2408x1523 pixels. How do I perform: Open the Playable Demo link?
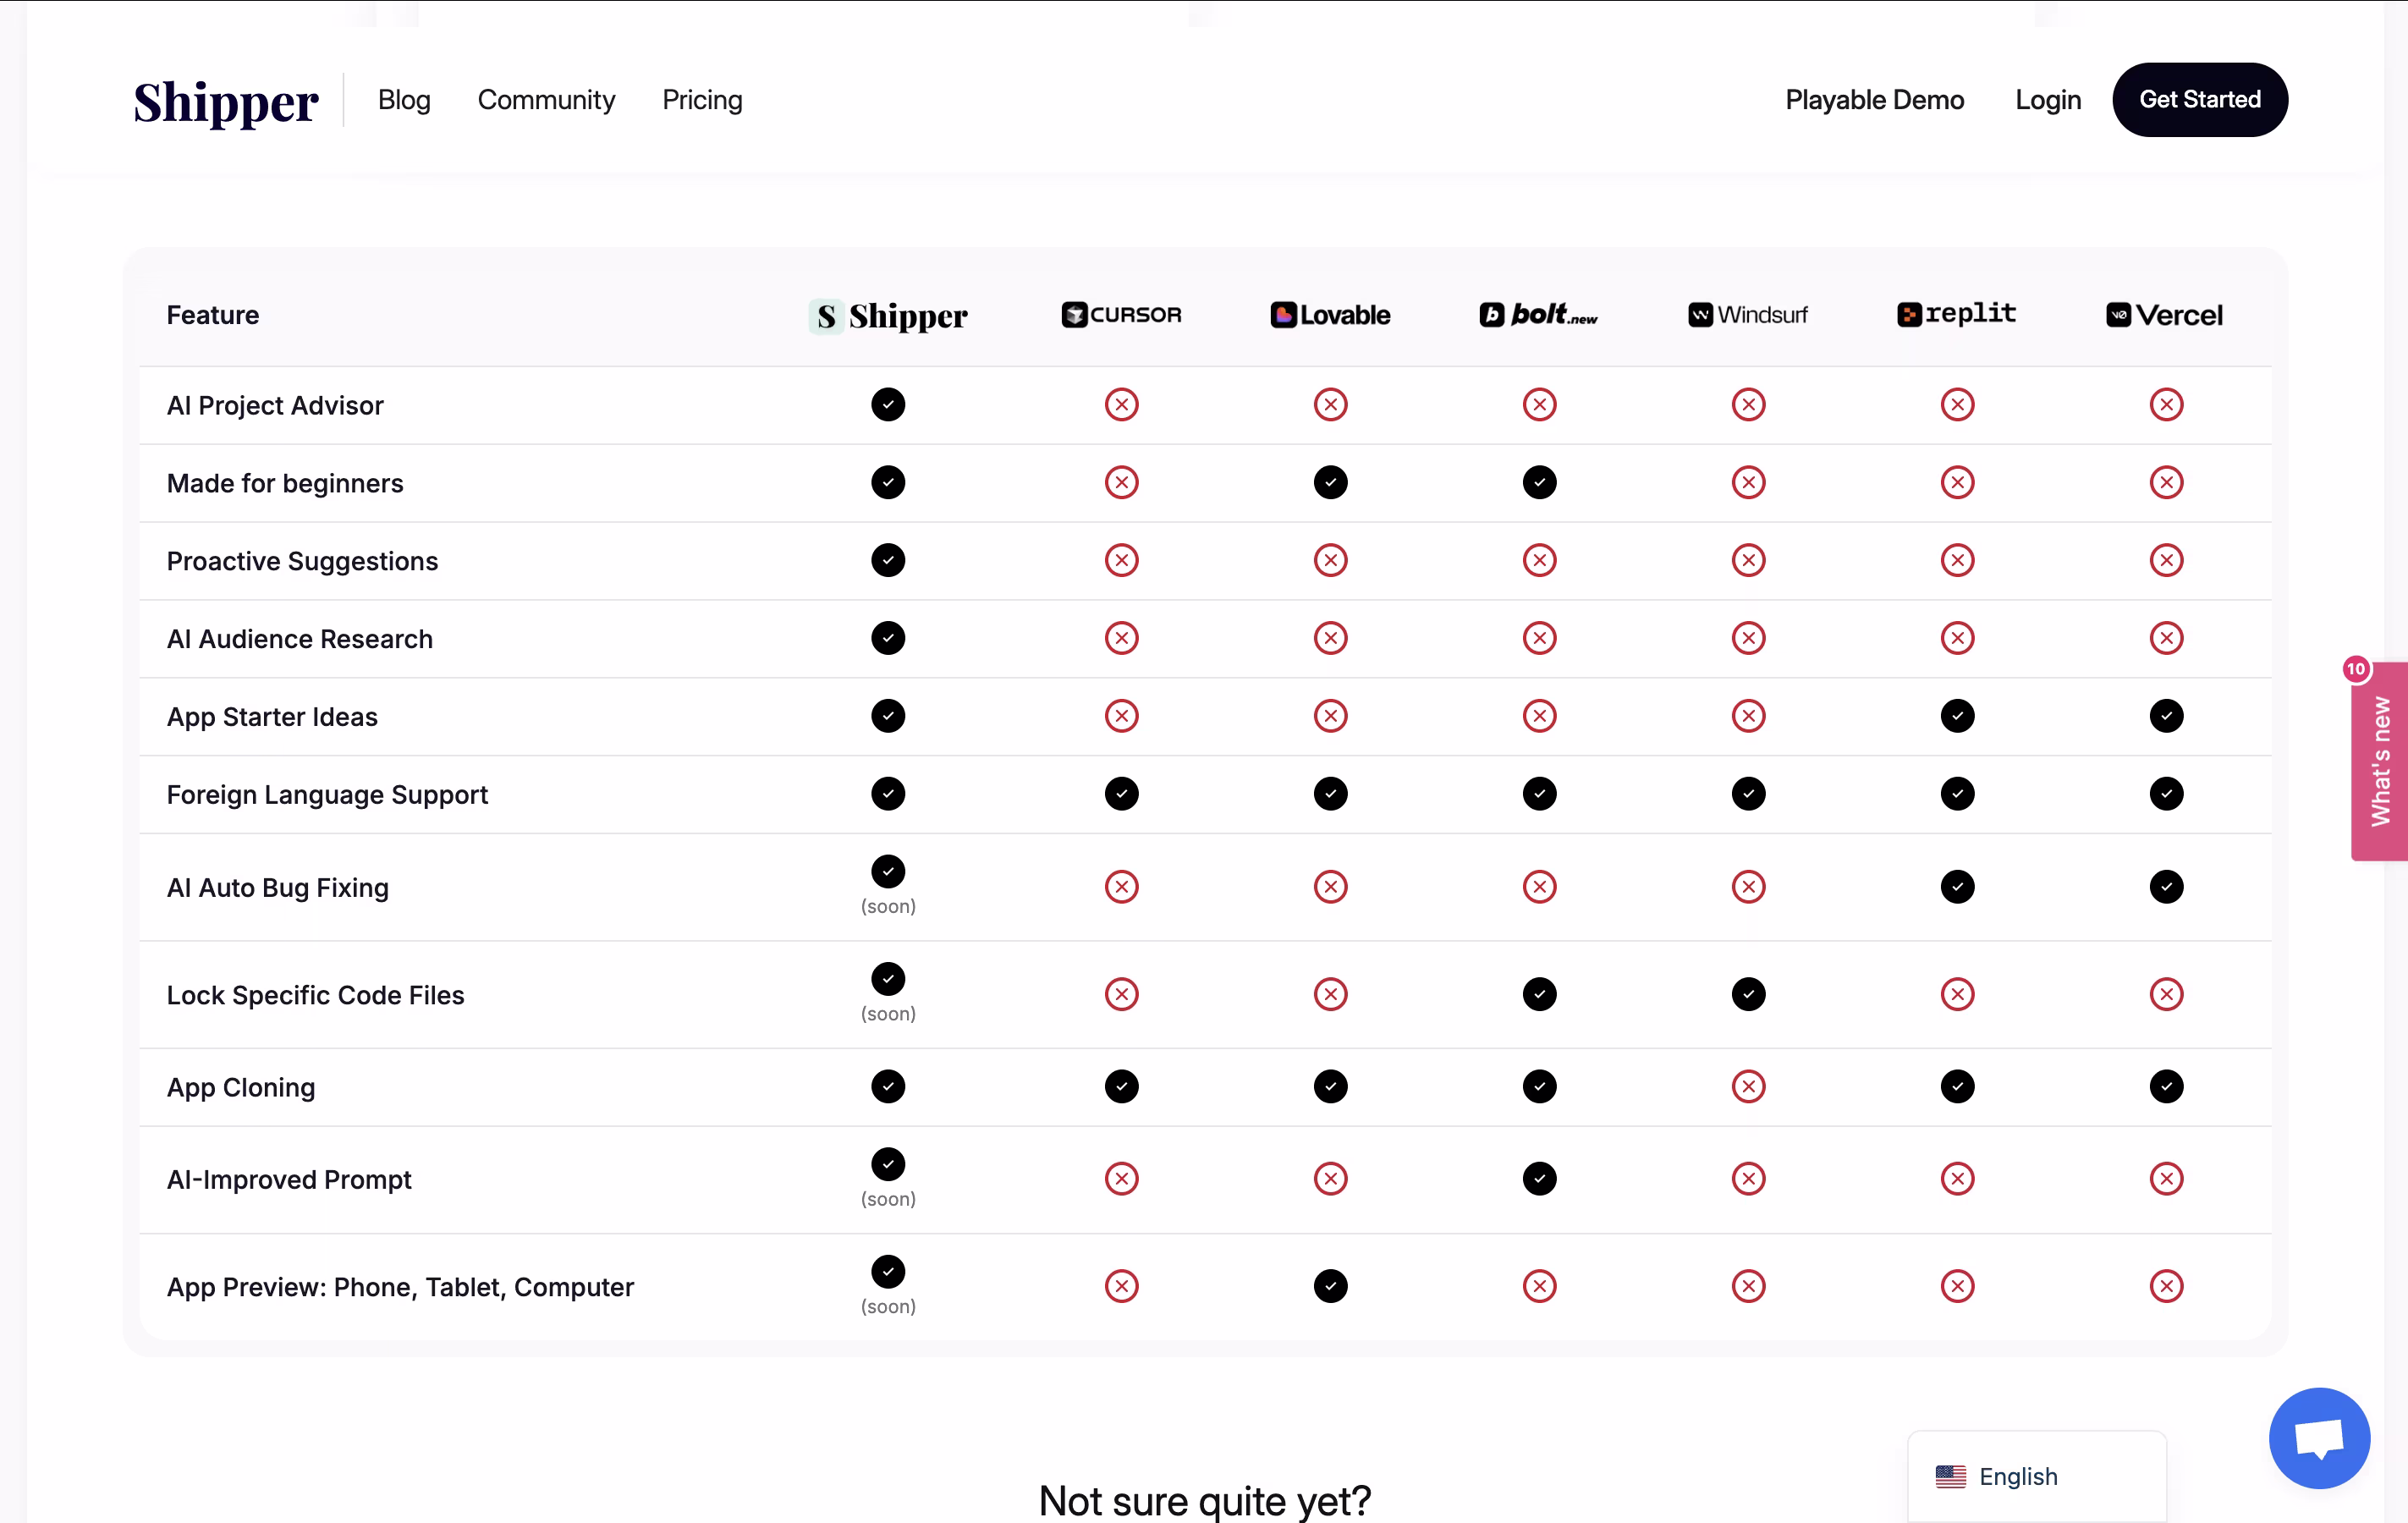(x=1874, y=100)
